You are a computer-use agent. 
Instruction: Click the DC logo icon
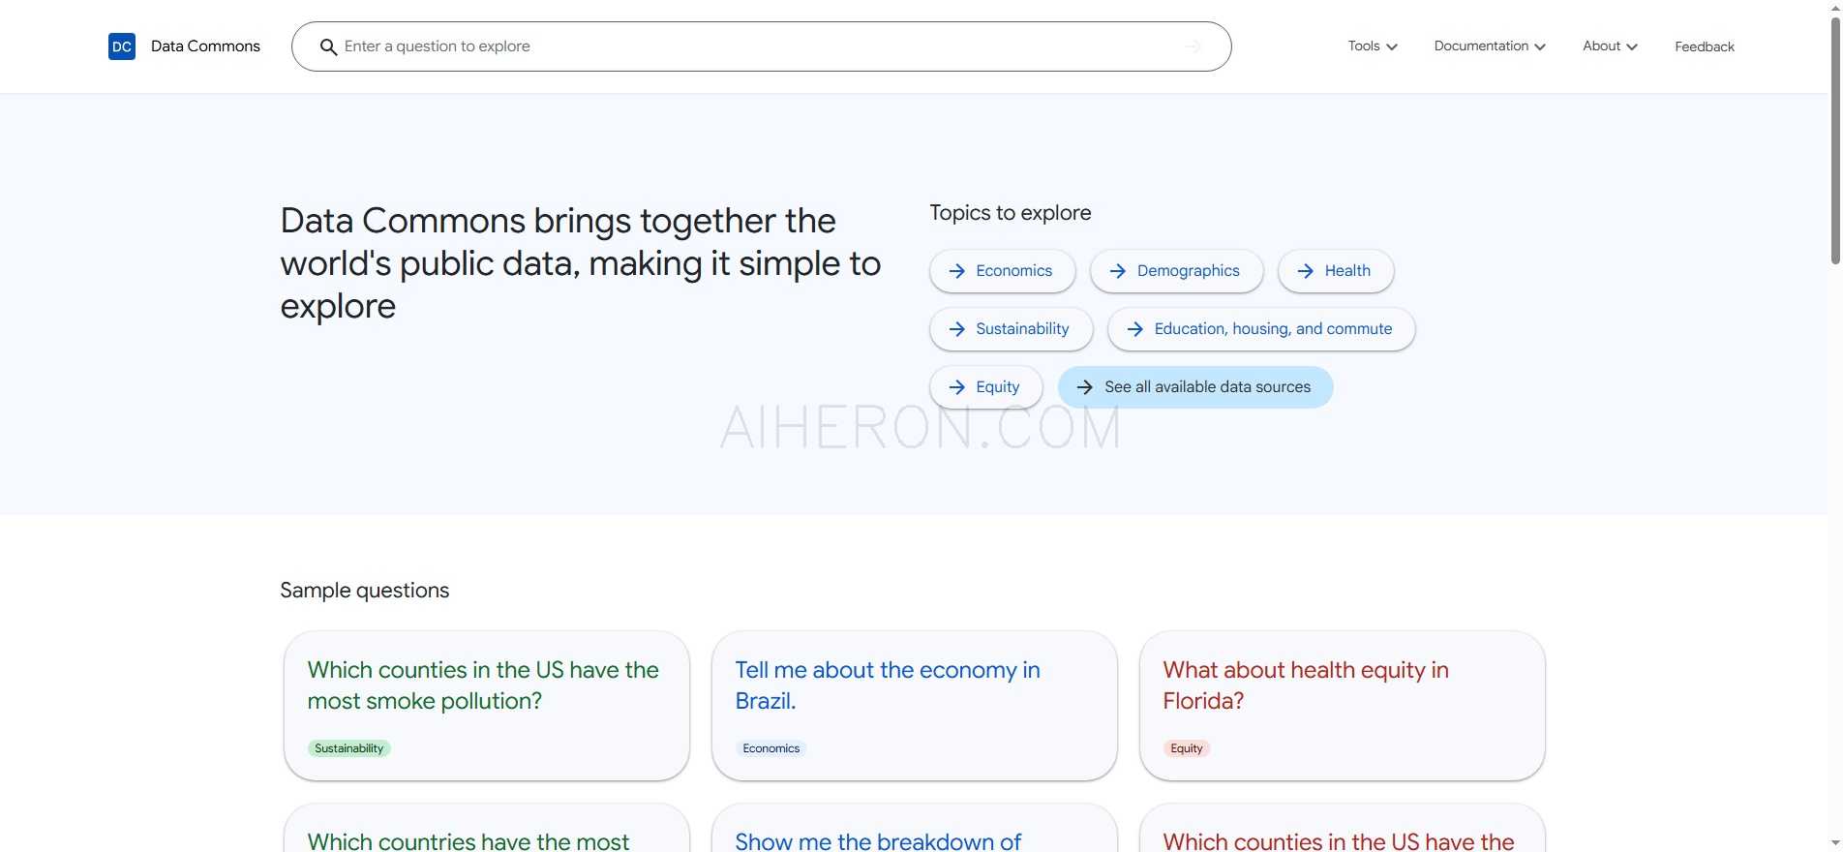121,46
